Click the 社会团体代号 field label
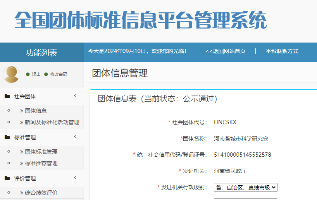This screenshot has height=200, width=317. 188,122
